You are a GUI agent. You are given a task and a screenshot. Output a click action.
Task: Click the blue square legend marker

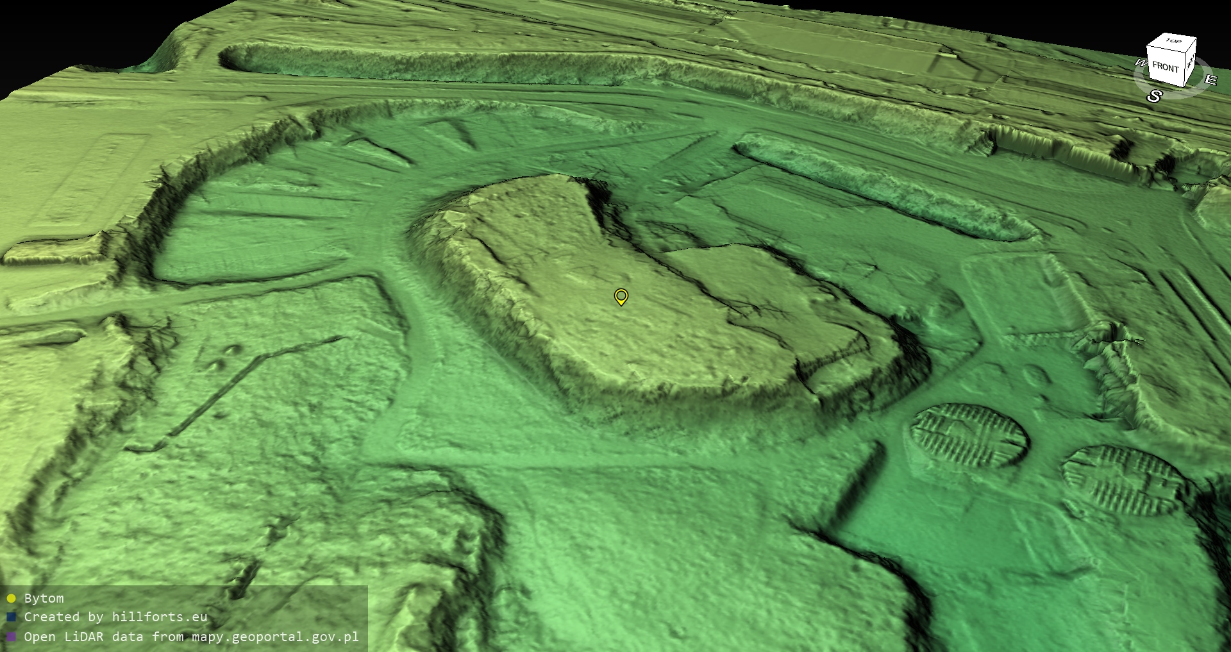pos(11,617)
